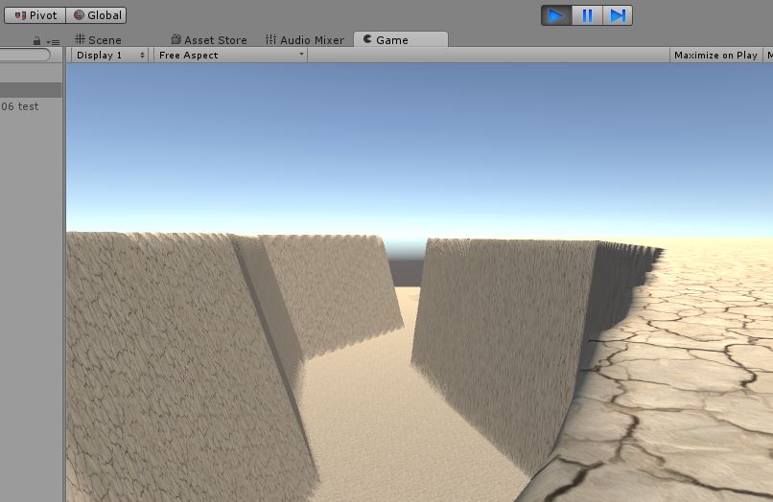Viewport: 773px width, 502px height.
Task: Click the blue sky area in Game view
Action: [x=419, y=138]
